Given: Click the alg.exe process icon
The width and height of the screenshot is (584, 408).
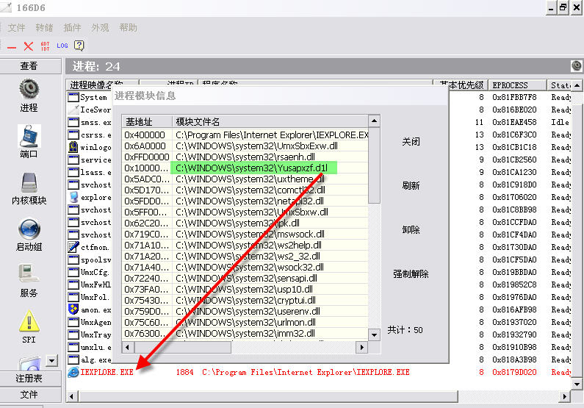Looking at the screenshot, I should pyautogui.click(x=73, y=359).
